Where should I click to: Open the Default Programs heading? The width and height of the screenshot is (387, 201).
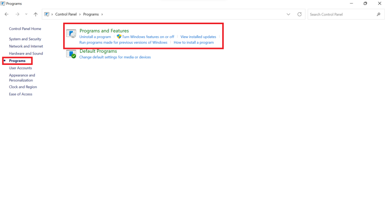98,51
